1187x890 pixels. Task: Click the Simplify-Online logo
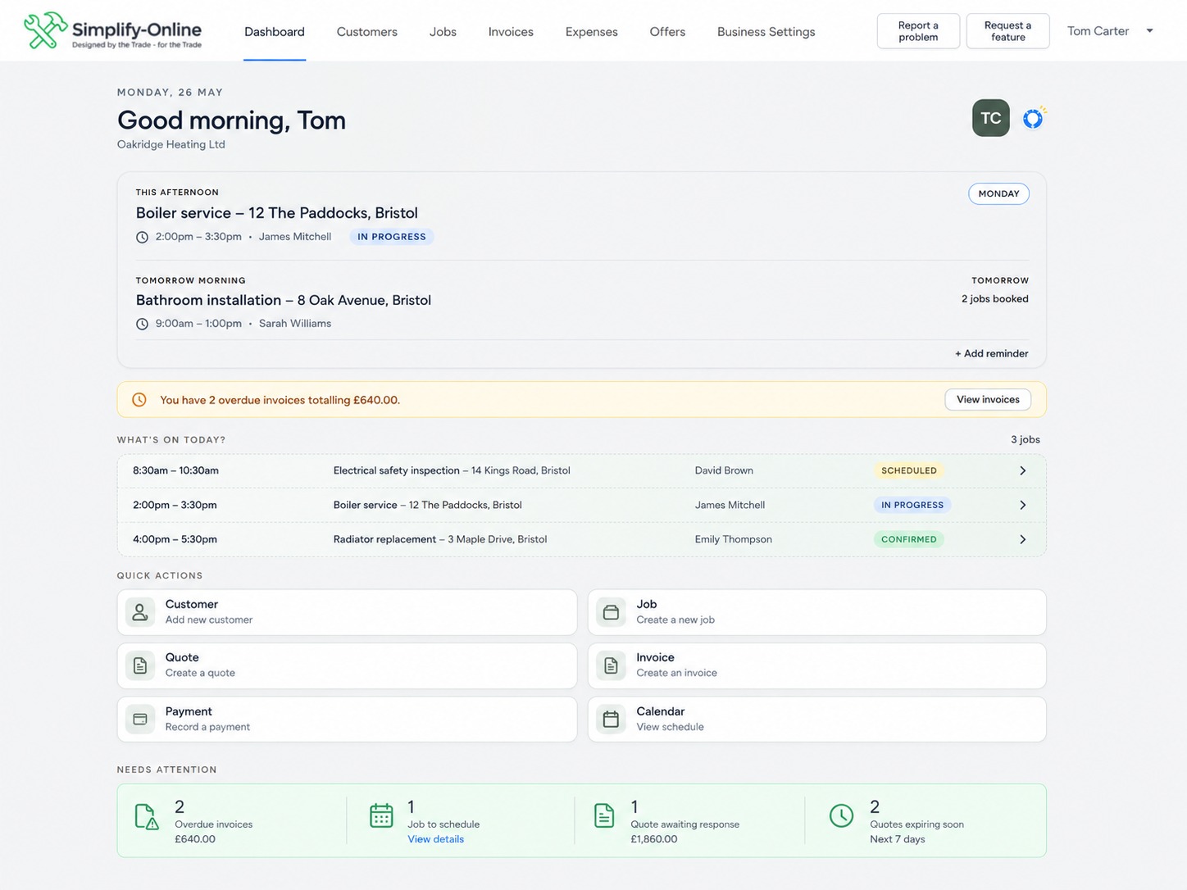coord(113,31)
